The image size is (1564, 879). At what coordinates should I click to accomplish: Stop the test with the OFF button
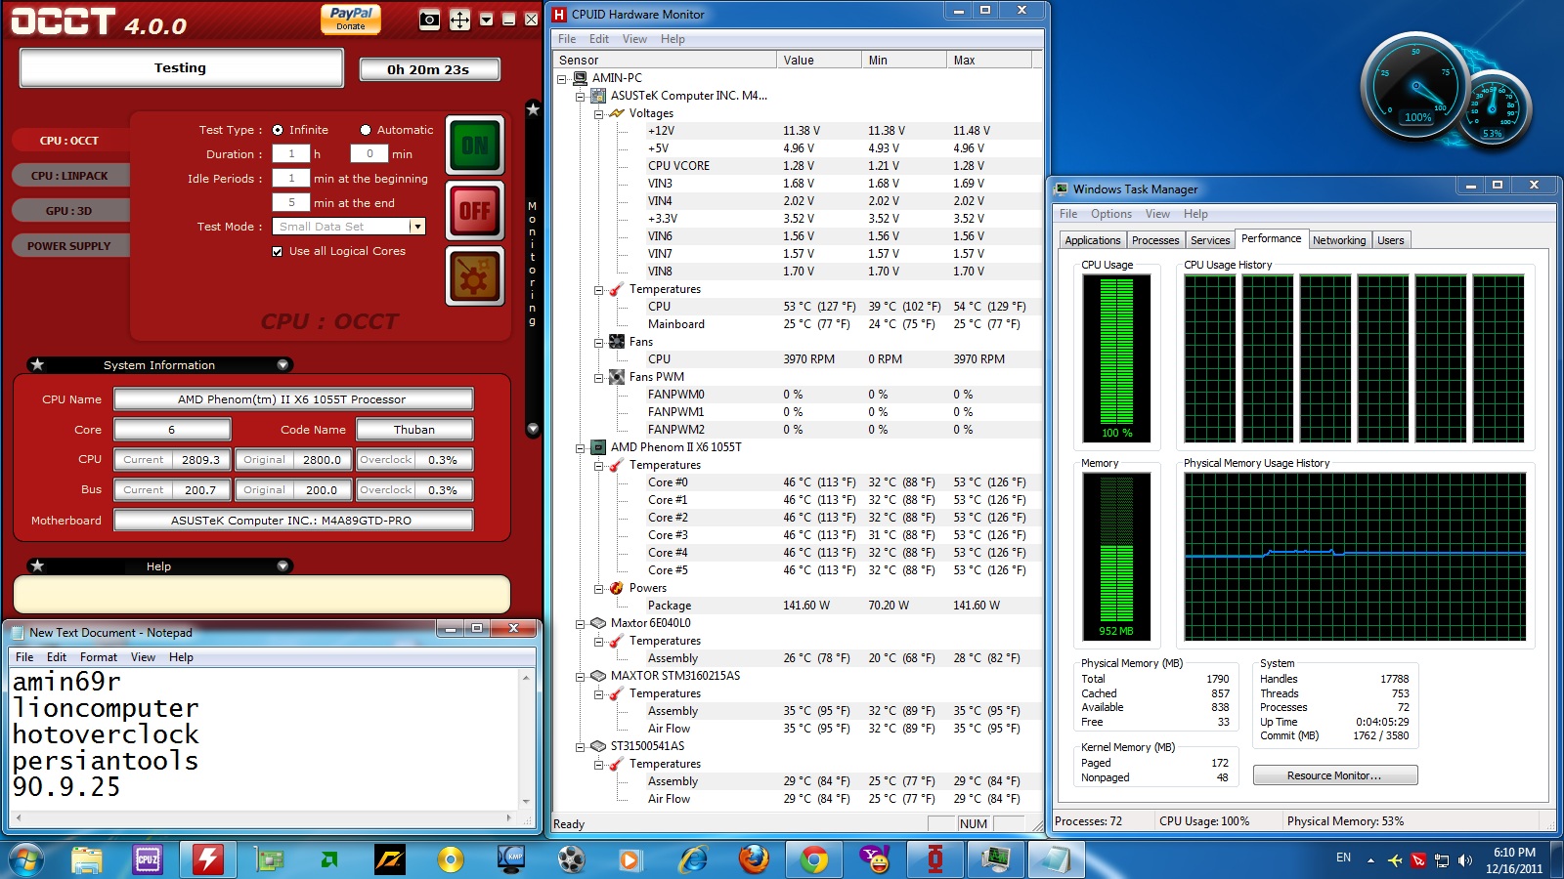[x=475, y=210]
